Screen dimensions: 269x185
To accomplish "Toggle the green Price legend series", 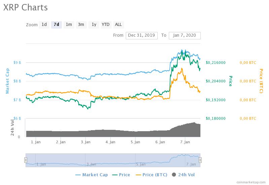I will pyautogui.click(x=121, y=175).
